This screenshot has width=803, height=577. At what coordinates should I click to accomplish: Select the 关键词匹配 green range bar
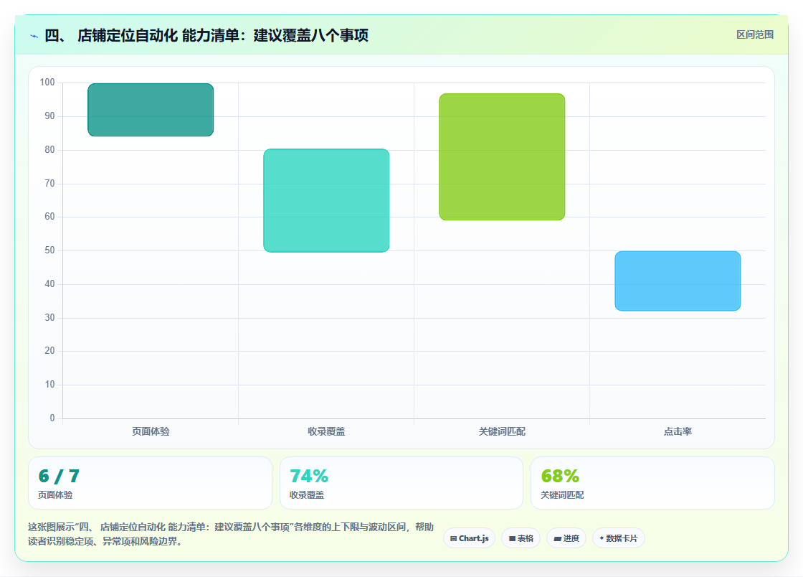tap(502, 156)
